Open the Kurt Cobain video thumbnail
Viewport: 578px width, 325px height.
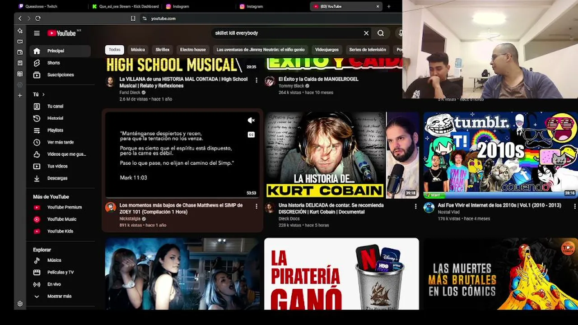pyautogui.click(x=342, y=155)
